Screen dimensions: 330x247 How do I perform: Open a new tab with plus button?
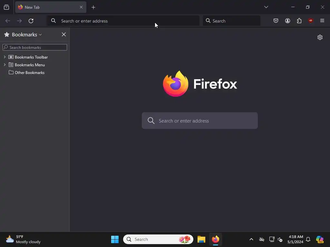93,7
